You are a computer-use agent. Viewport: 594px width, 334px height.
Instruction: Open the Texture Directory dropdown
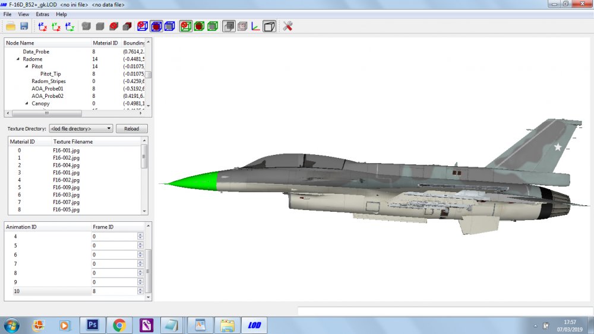click(x=81, y=129)
